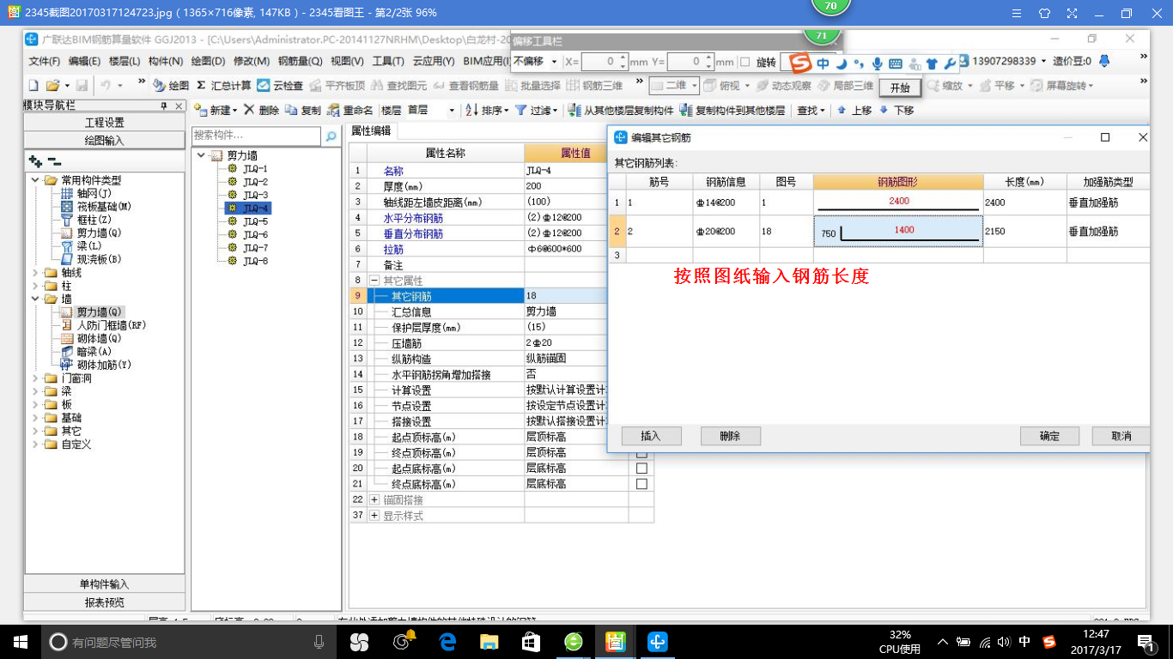Toggle the 旋转 rotate checkbox in offset toolbar
Viewport: 1173px width, 659px height.
[745, 62]
